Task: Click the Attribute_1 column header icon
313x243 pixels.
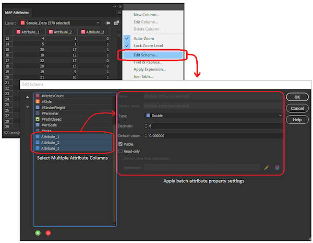Action: point(18,32)
